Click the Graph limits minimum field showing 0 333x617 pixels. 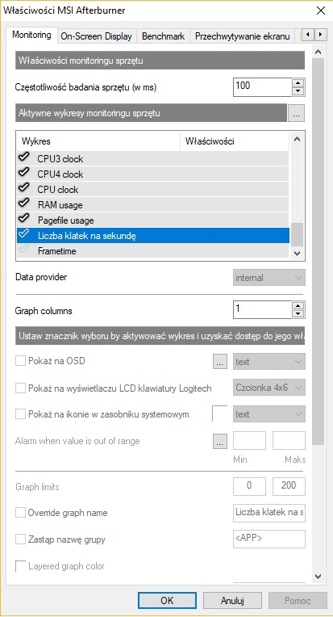click(249, 486)
